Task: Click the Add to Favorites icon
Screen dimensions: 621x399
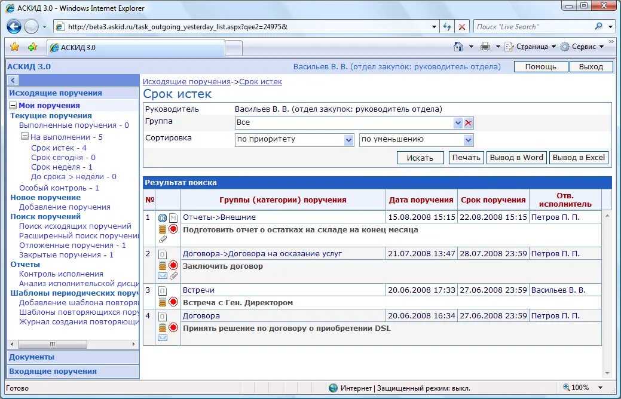Action: [32, 47]
